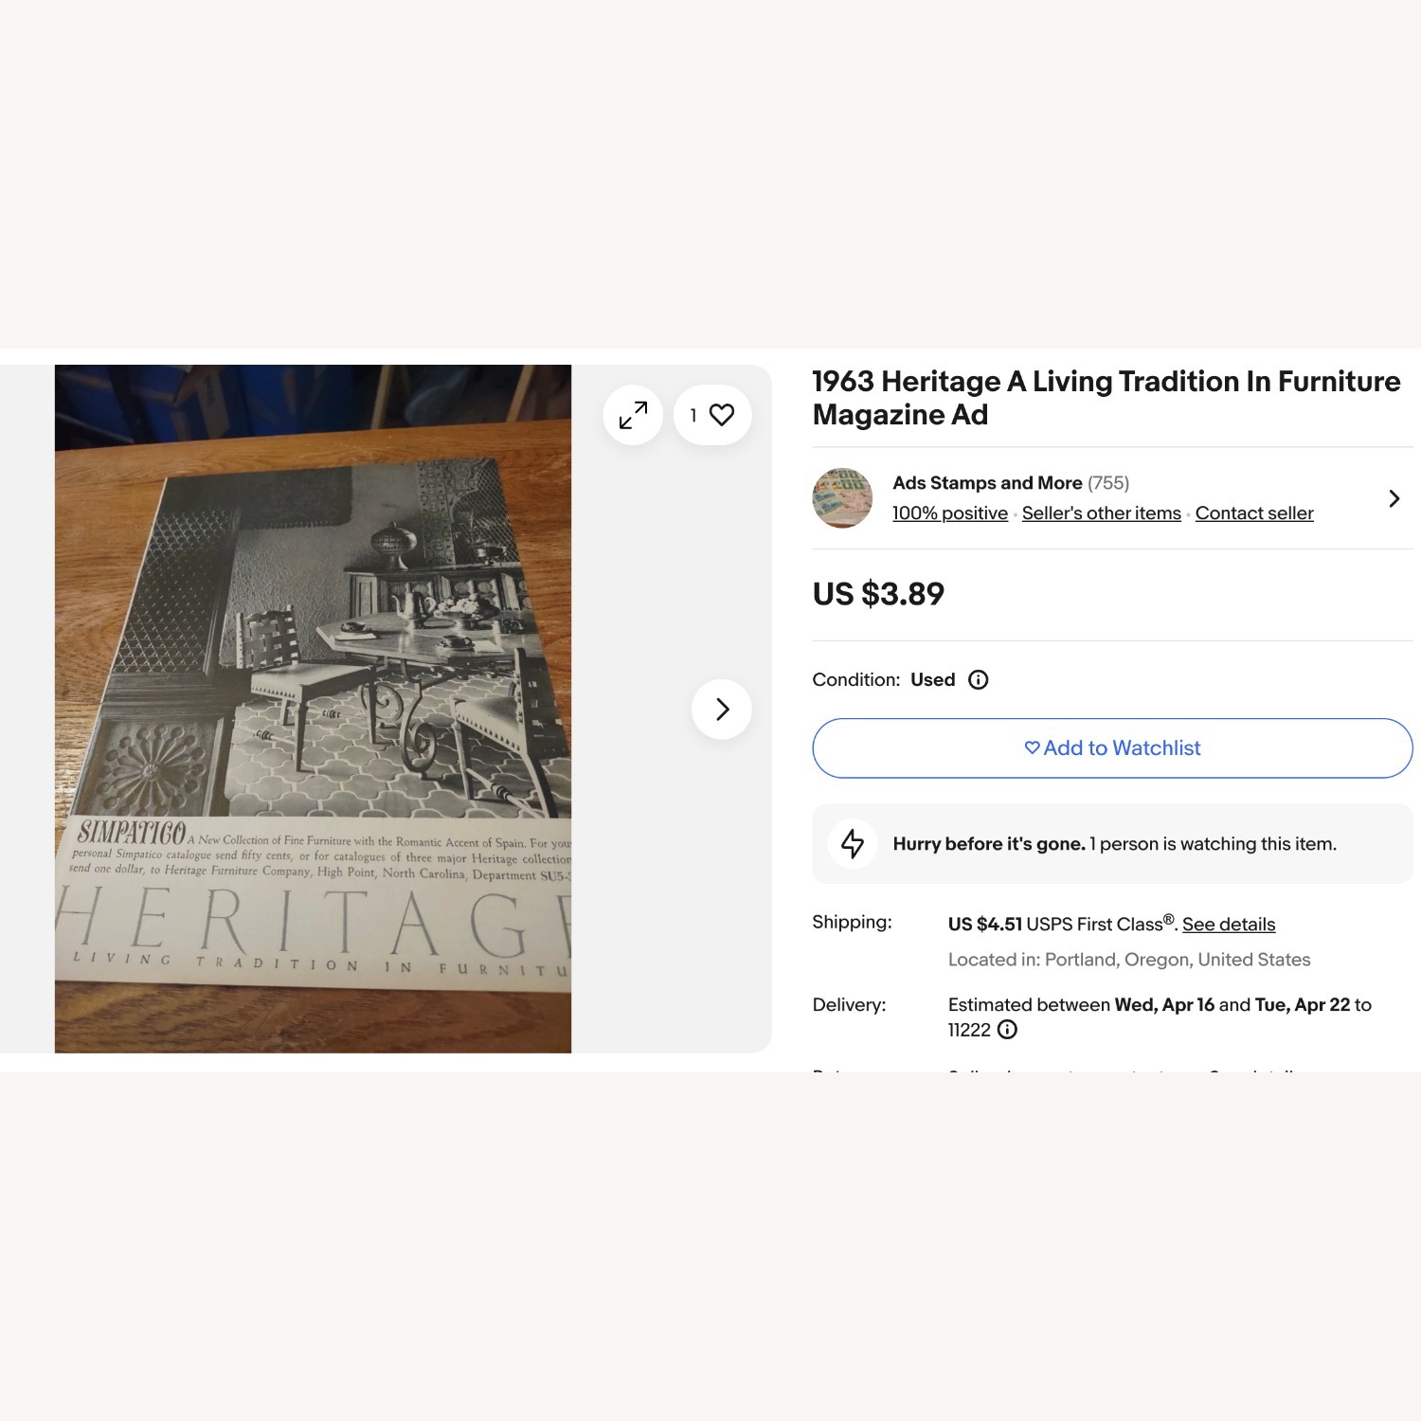Open the delivery estimate info icon
The height and width of the screenshot is (1421, 1421).
point(1008,1030)
